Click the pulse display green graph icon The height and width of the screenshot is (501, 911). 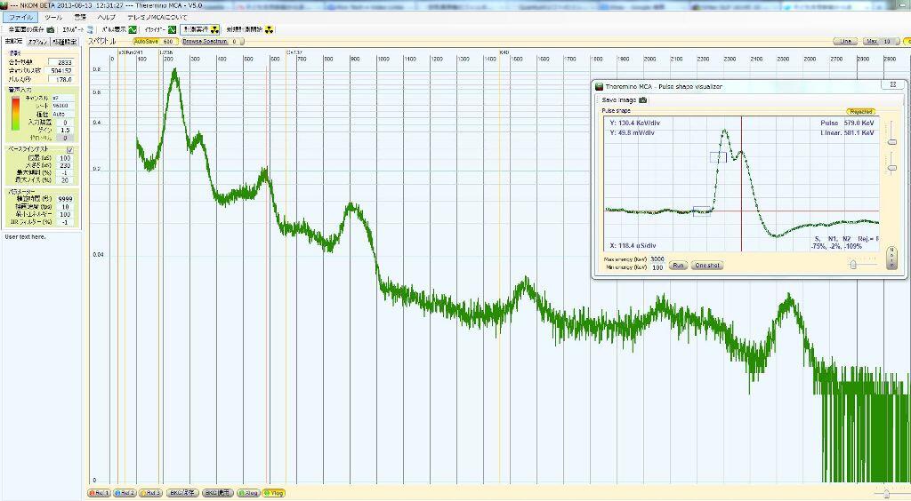tap(133, 29)
